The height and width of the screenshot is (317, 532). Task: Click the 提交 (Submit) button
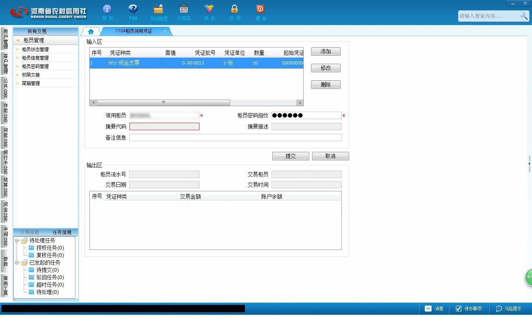click(290, 156)
